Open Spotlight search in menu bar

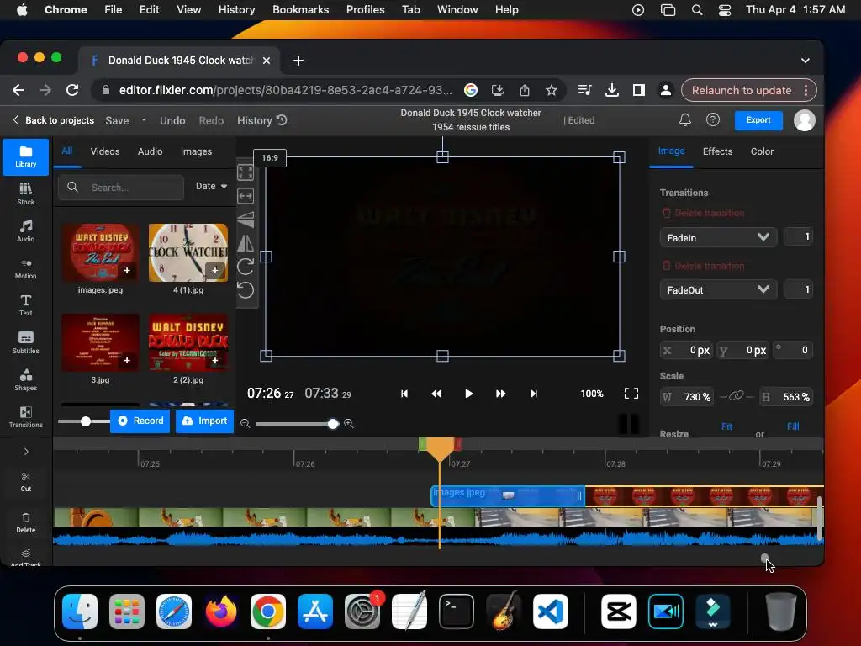[697, 10]
